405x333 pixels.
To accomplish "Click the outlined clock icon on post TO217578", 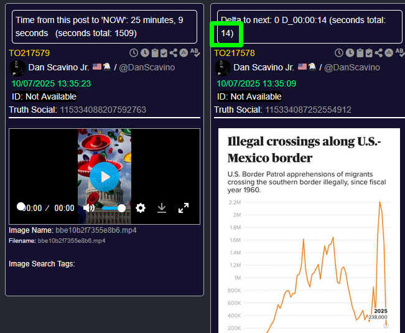I will (339, 54).
